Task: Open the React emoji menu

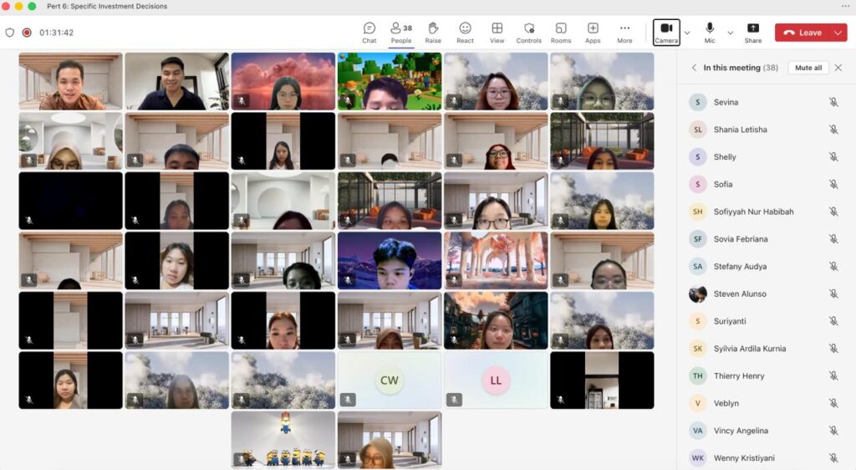Action: (465, 32)
